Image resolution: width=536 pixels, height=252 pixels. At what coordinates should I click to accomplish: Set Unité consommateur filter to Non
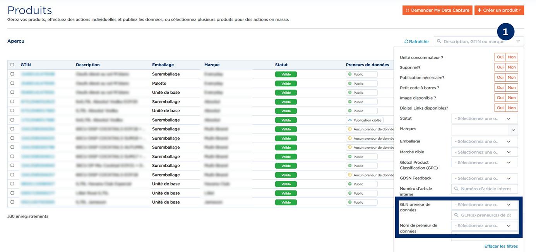pyautogui.click(x=512, y=57)
